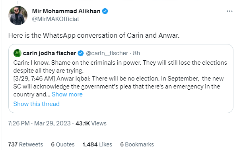Click the 8h timestamp on quoted tweet
241x150 pixels.
[x=136, y=53]
